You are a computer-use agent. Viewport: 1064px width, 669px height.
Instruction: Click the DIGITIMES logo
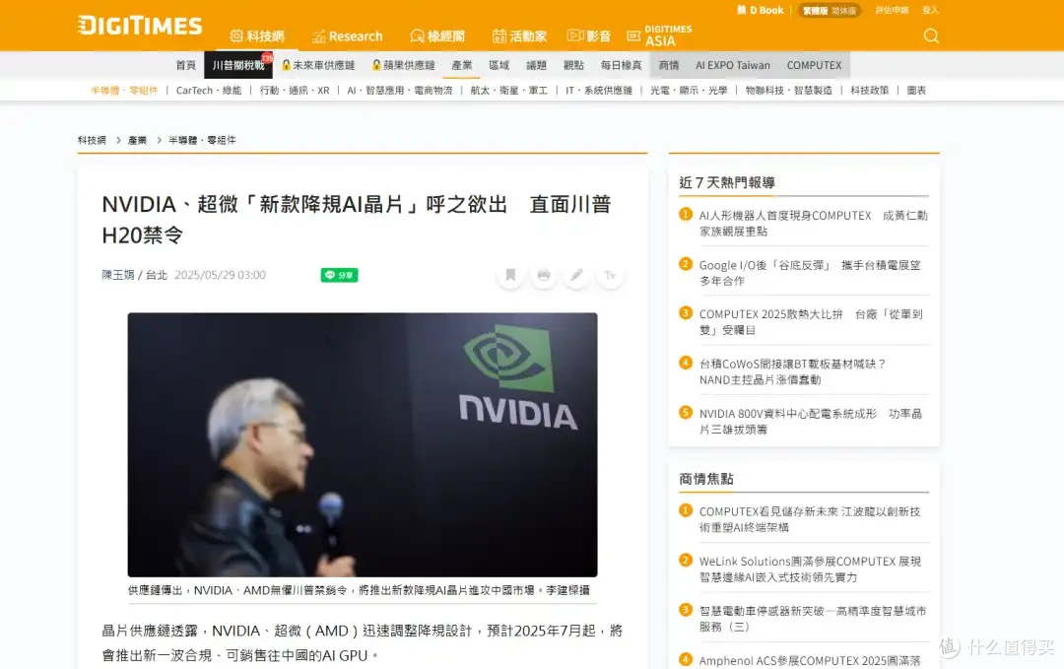[x=140, y=26]
